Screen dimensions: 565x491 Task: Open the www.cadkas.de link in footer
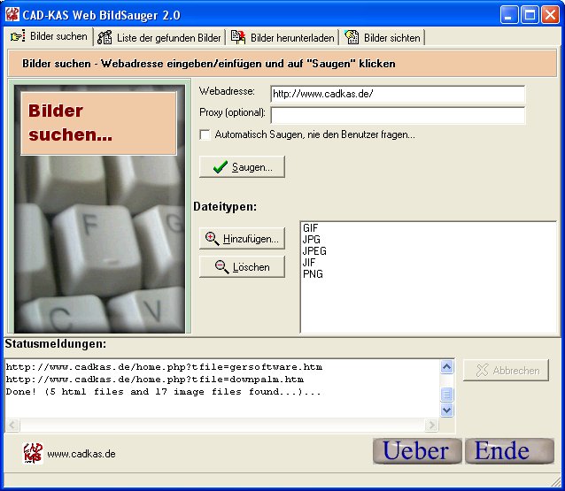(x=81, y=454)
